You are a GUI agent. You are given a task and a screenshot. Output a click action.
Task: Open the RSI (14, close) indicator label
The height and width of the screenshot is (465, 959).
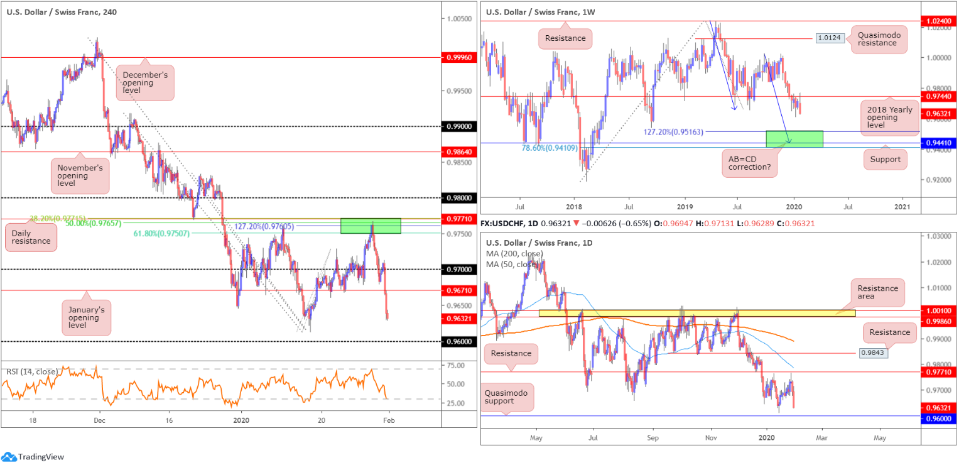[x=32, y=371]
